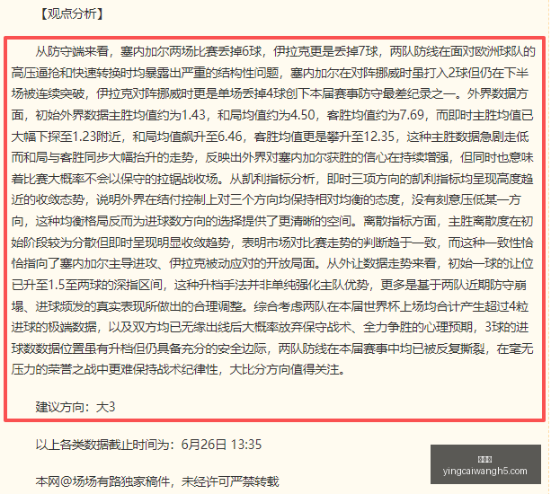Click the line starting 近的收敛态势

pos(266,199)
